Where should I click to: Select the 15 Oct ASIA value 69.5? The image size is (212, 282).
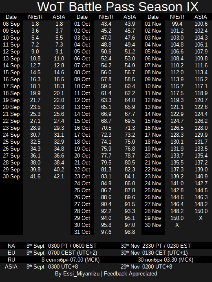pyautogui.click(x=130, y=121)
